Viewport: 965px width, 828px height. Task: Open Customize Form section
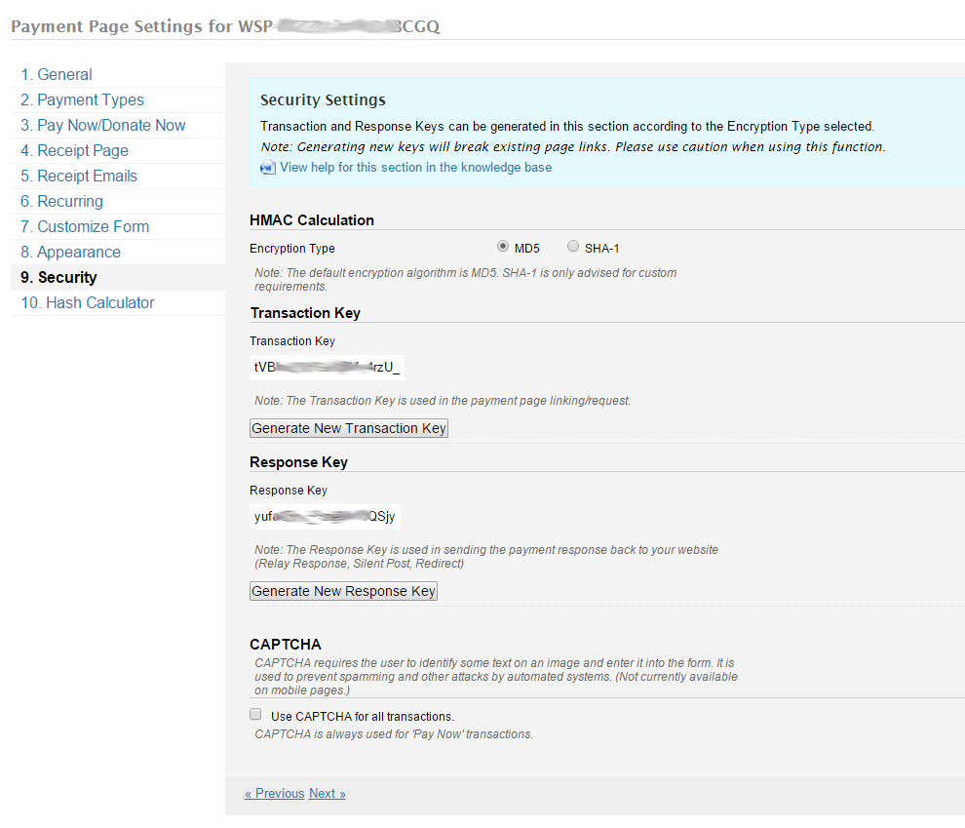tap(85, 227)
